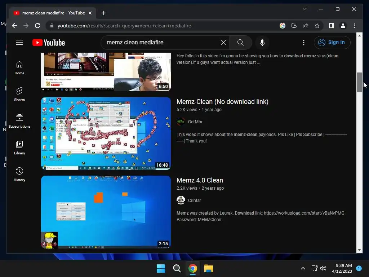The width and height of the screenshot is (369, 277).
Task: Expand the tab search chevron
Action: [304, 9]
